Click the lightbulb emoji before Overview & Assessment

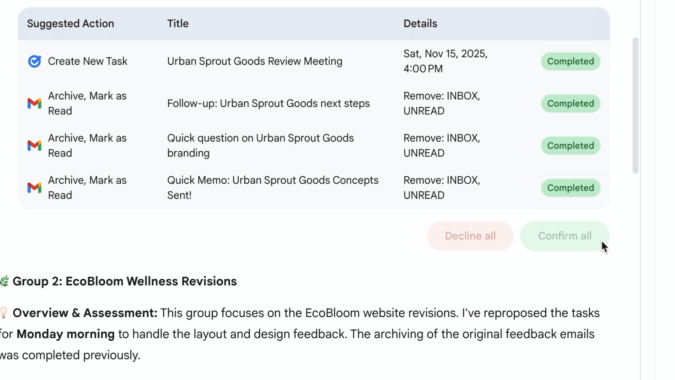[x=4, y=313]
